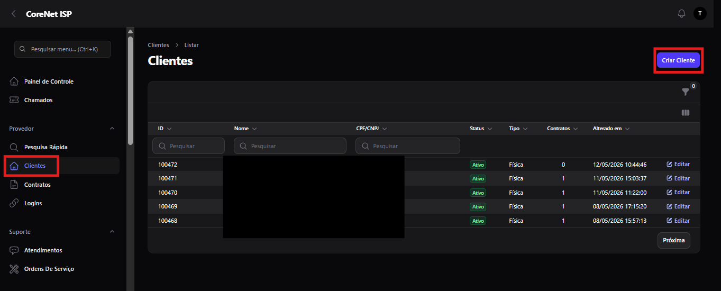The width and height of the screenshot is (721, 291).
Task: Go back using the header arrow icon
Action: click(14, 14)
